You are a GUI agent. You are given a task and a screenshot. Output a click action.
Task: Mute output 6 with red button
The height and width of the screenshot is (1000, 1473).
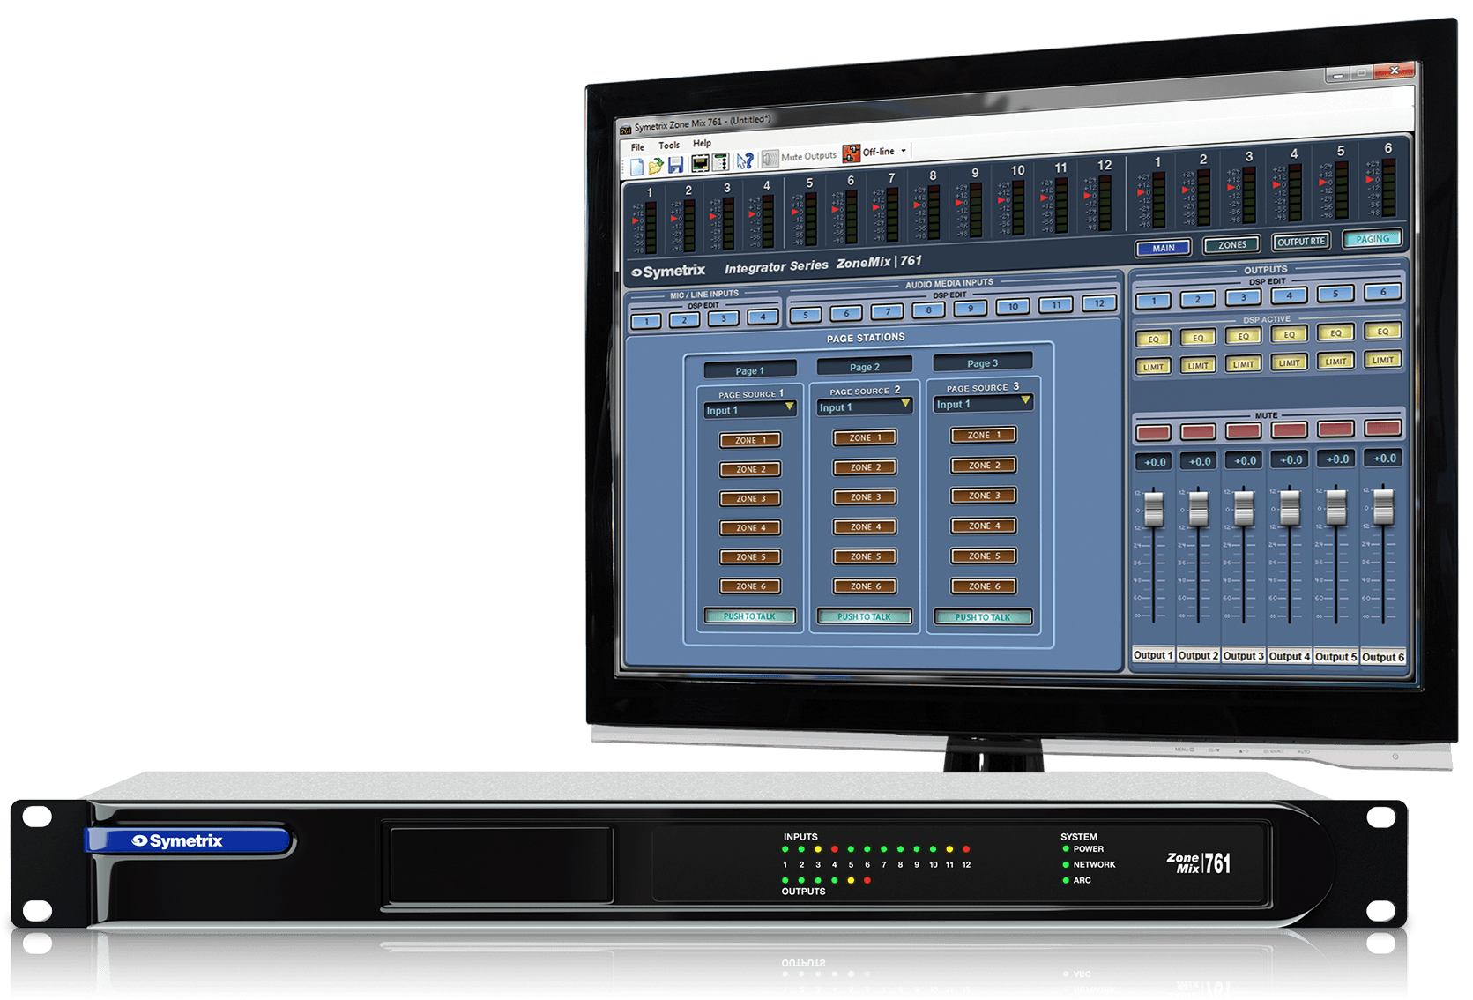click(1382, 428)
